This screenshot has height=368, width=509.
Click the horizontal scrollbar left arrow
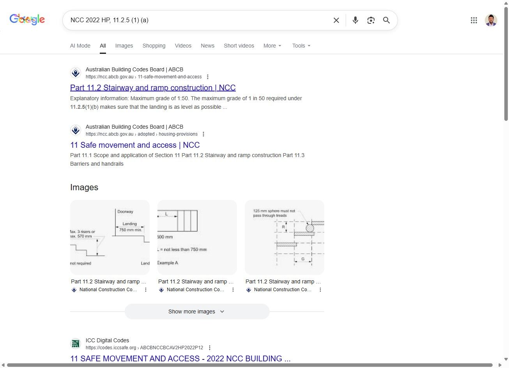[x=3, y=365]
